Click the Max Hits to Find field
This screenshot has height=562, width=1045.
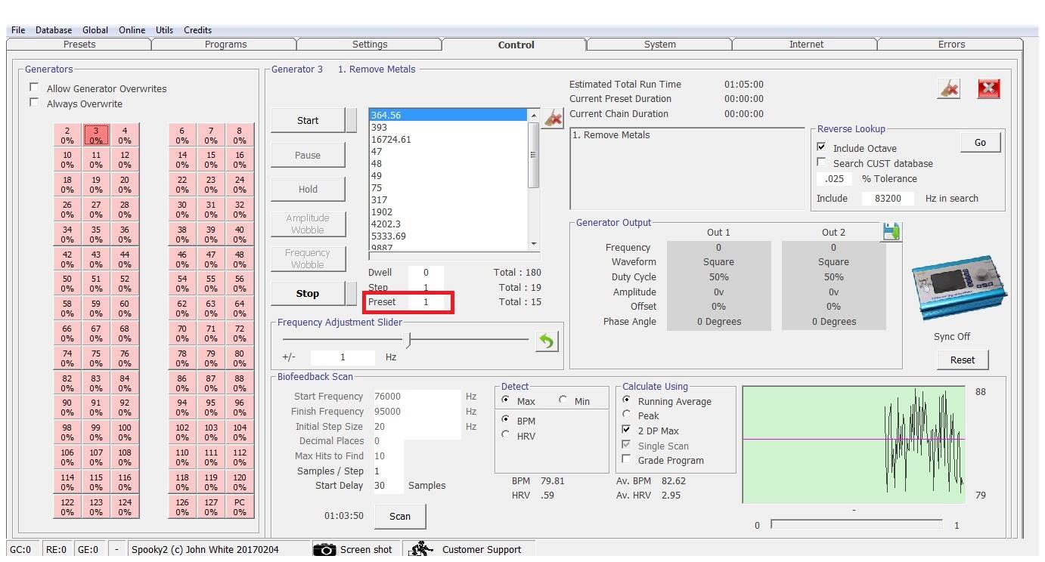pyautogui.click(x=388, y=456)
